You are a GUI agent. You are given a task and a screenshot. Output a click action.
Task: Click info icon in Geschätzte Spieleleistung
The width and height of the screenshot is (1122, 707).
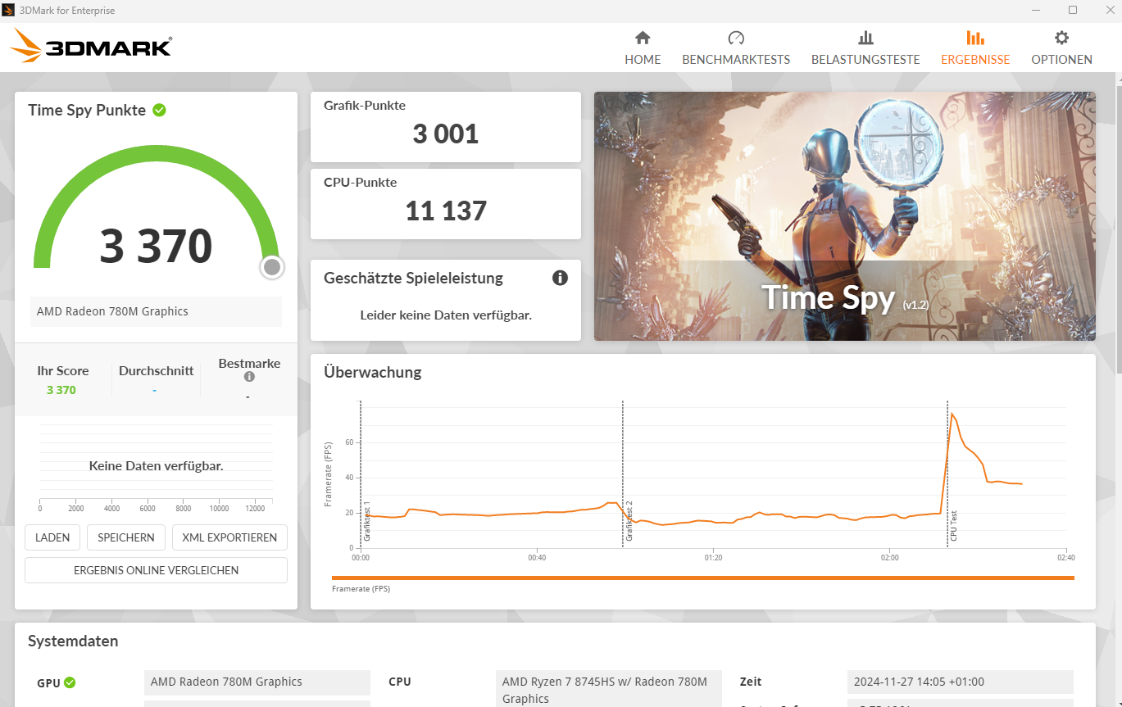pyautogui.click(x=560, y=278)
